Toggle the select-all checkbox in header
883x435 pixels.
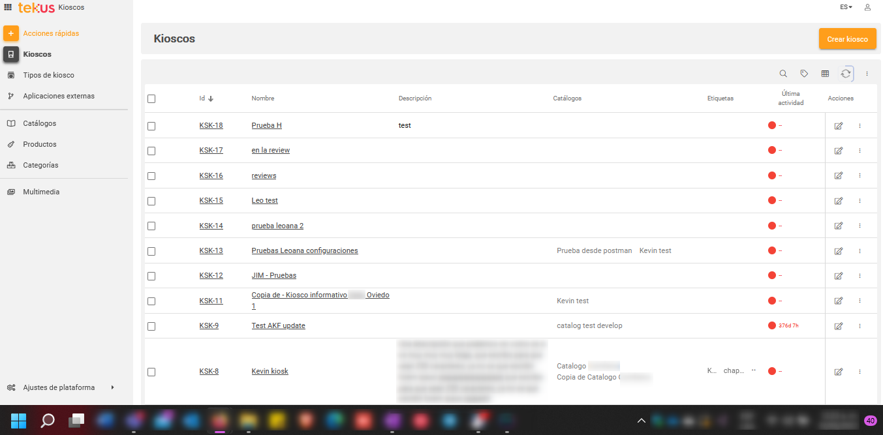pos(151,99)
